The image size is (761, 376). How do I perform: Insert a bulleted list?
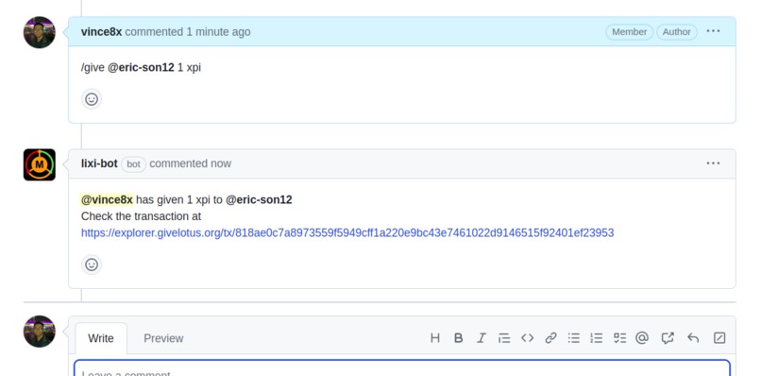(x=574, y=338)
